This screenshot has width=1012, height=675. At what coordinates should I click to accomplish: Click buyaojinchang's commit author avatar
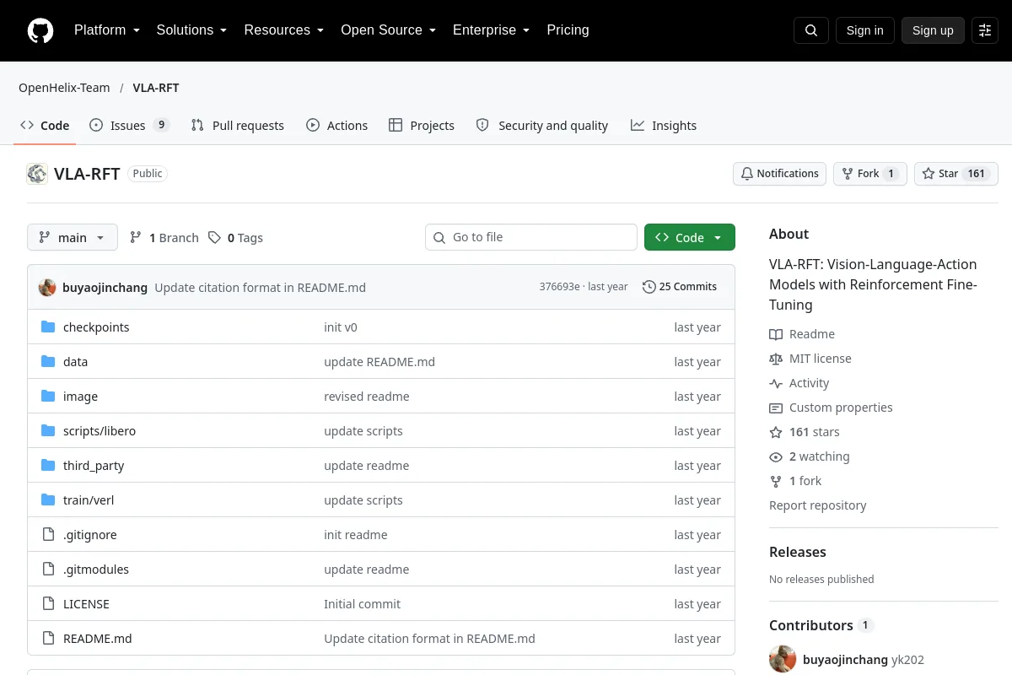coord(47,287)
